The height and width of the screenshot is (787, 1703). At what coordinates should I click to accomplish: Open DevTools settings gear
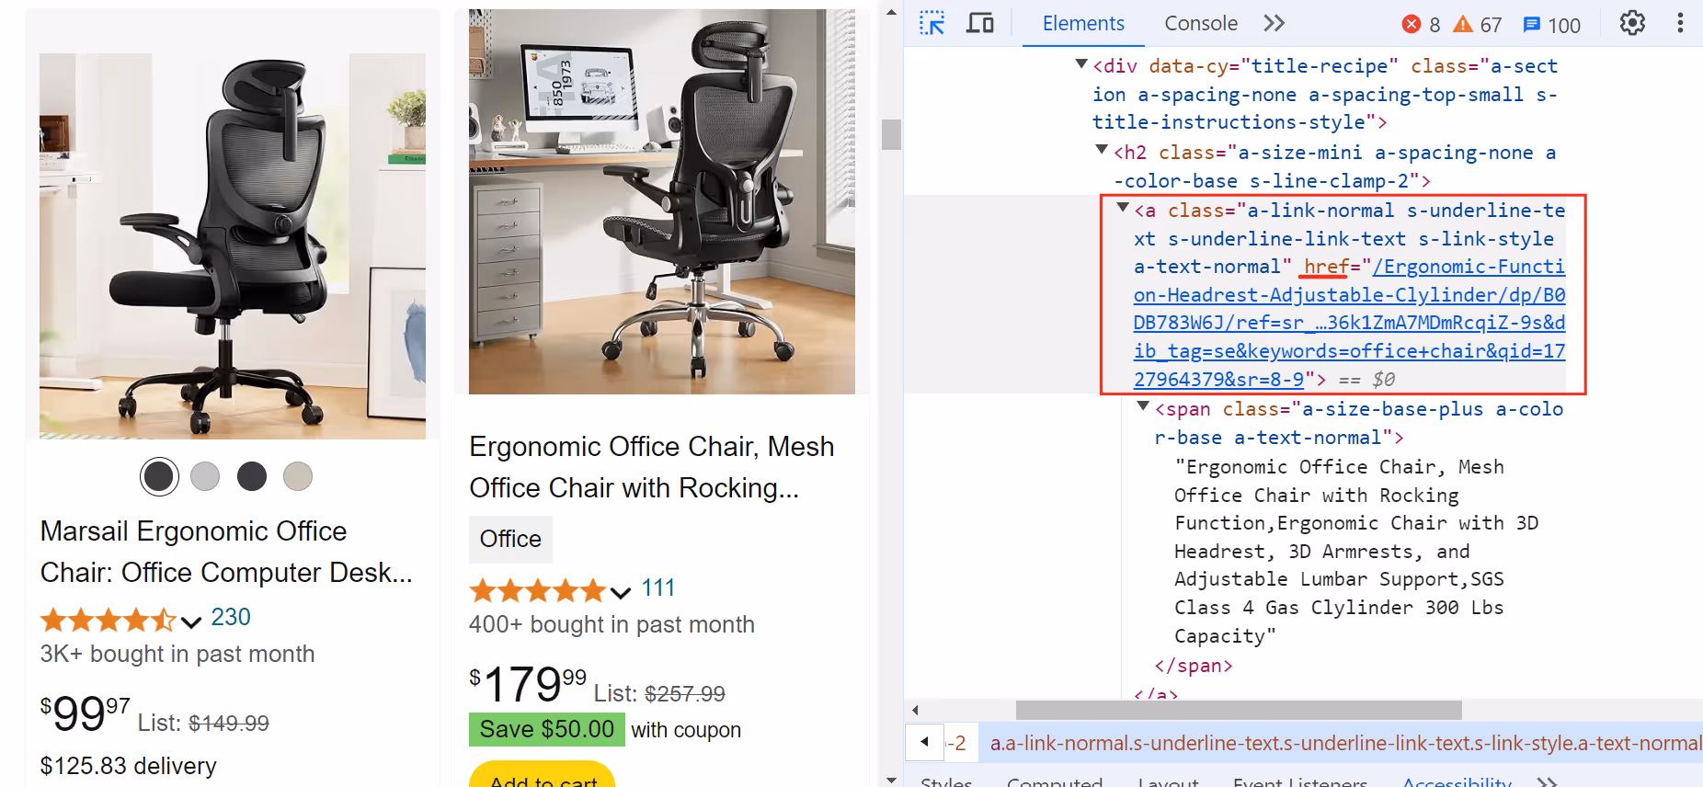coord(1632,23)
